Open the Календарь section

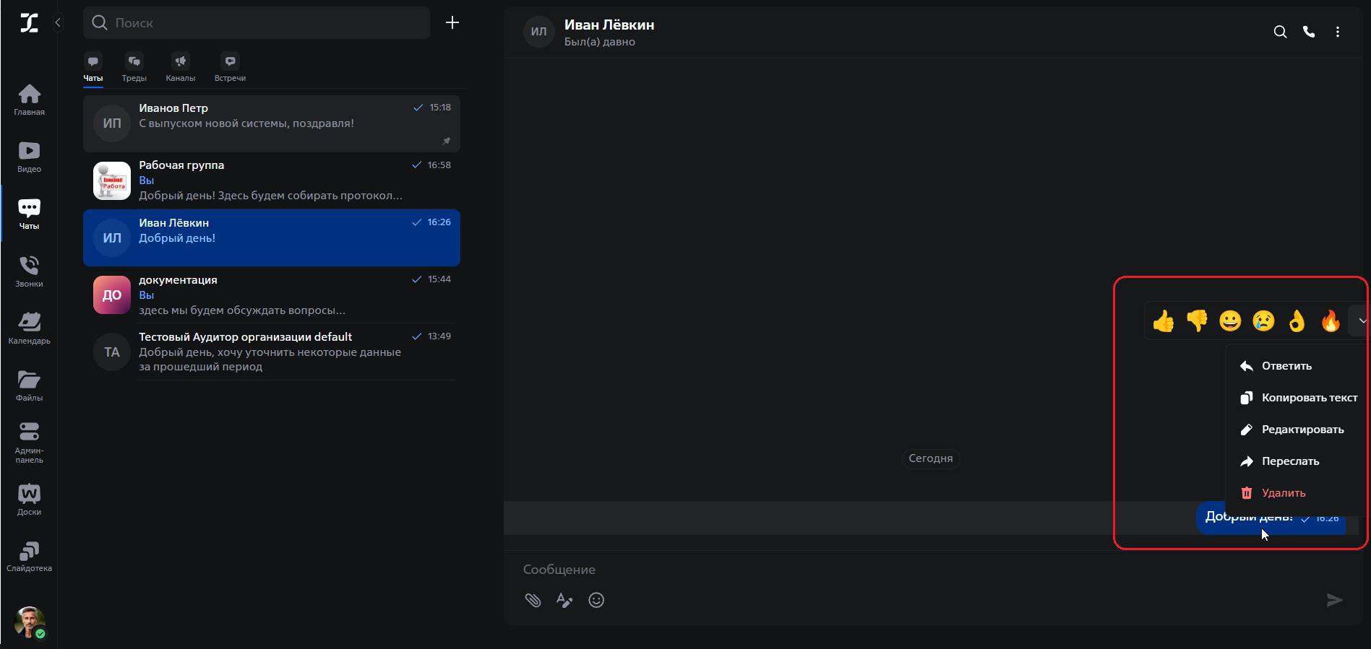coord(29,328)
